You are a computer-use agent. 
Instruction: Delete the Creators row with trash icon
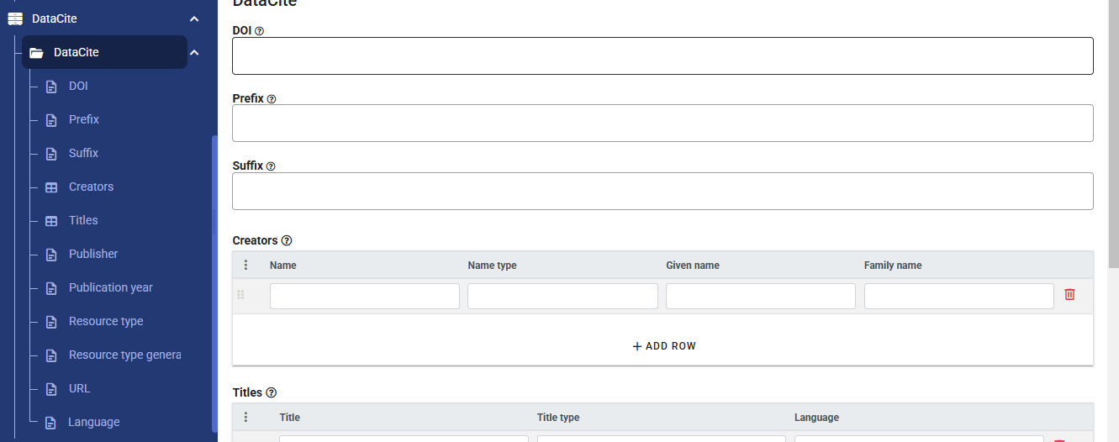1069,295
